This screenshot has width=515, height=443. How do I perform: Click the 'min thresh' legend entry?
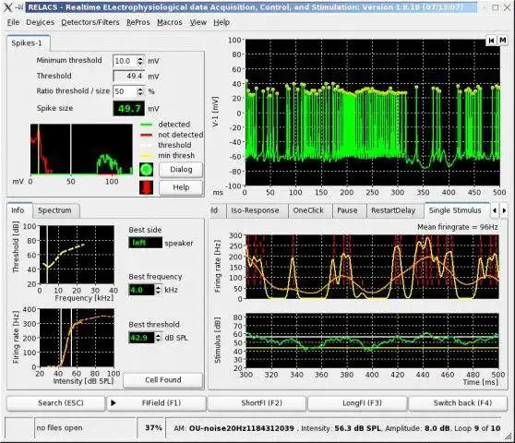(x=167, y=156)
